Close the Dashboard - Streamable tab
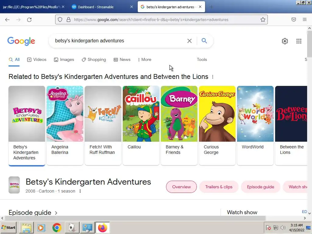Viewport: 312px width, 234px height. 132,7
